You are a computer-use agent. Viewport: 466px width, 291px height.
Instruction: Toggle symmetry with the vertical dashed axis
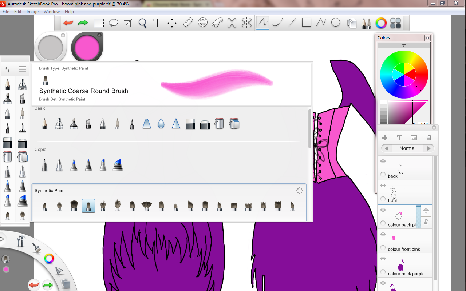[x=246, y=23]
